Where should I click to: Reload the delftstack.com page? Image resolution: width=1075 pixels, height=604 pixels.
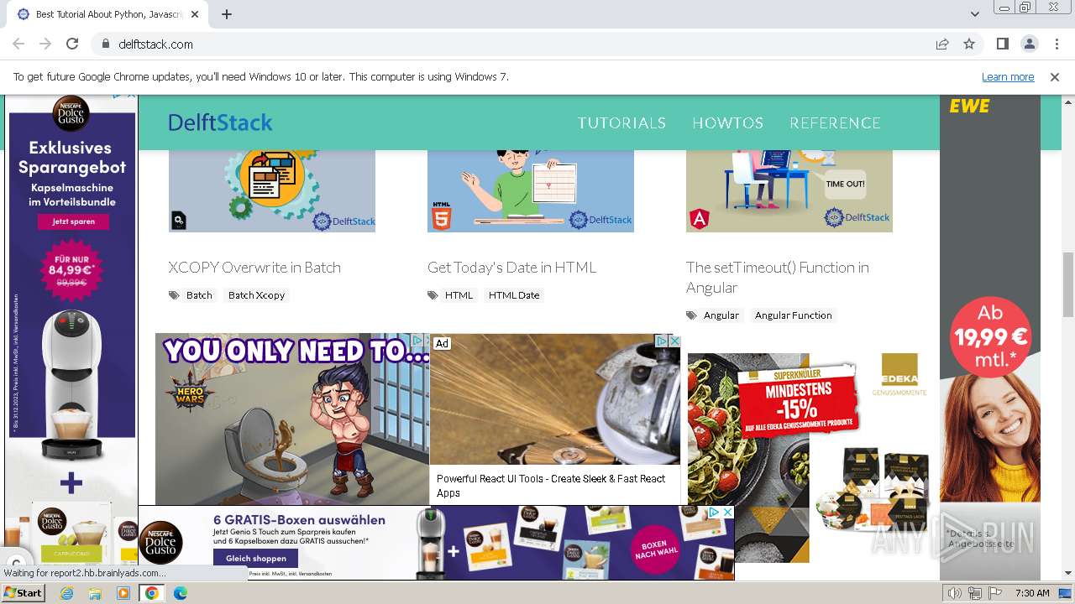(72, 44)
